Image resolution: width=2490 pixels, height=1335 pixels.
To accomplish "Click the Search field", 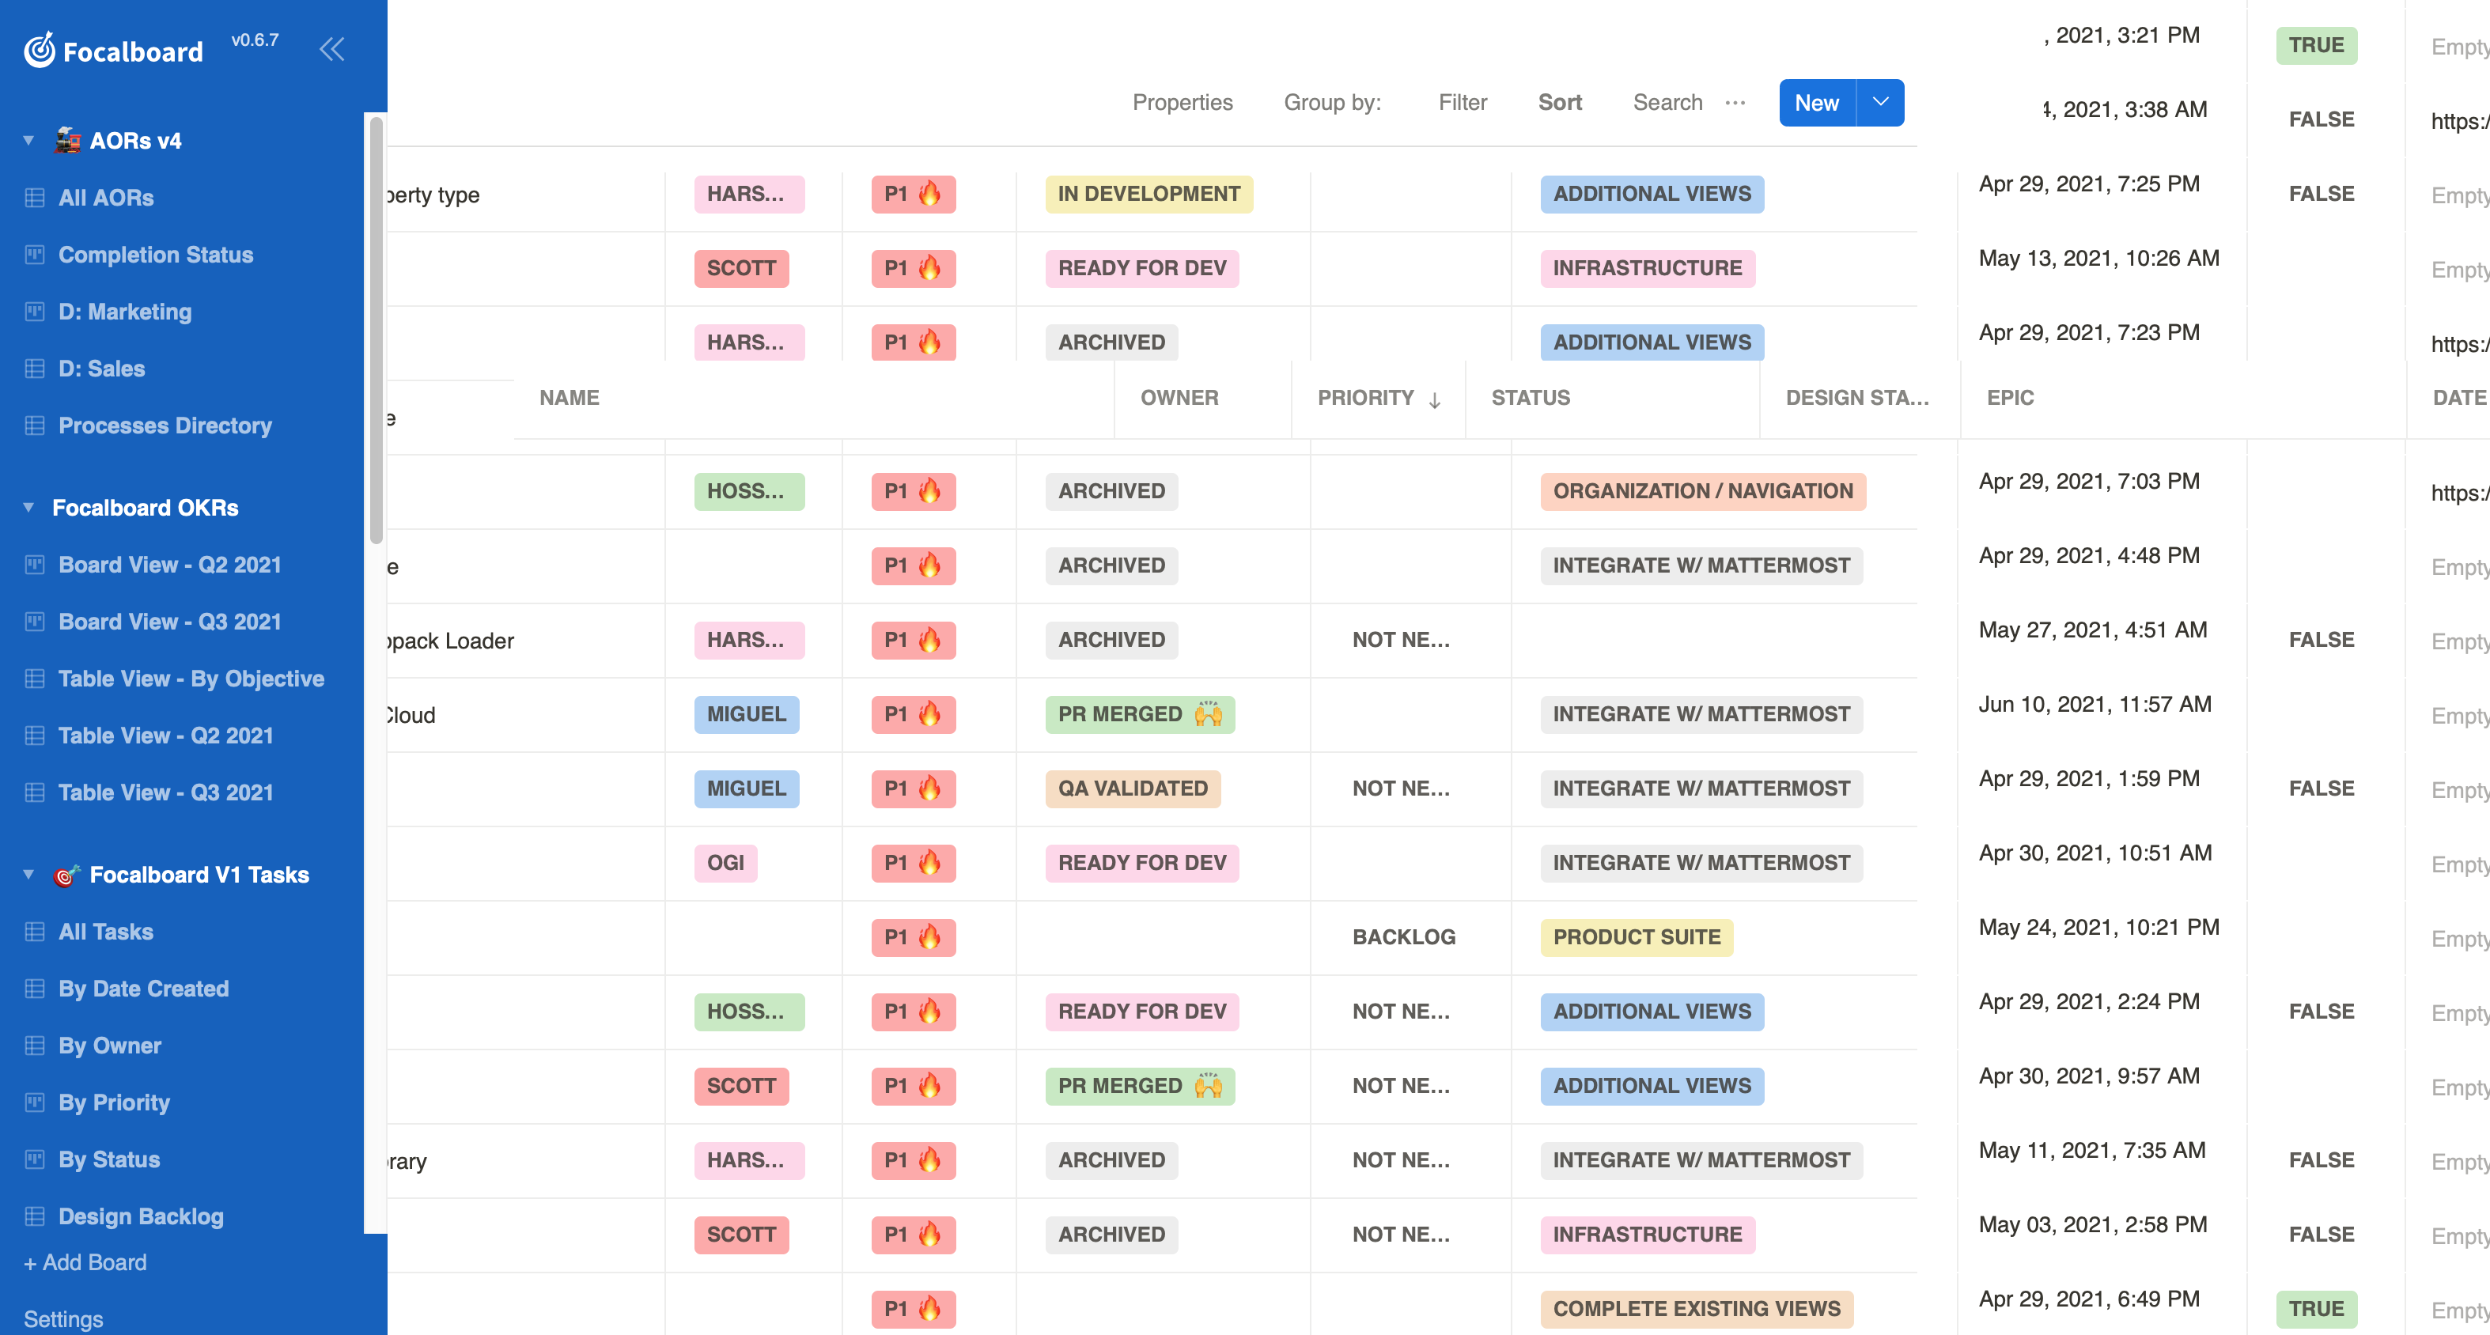I will pyautogui.click(x=1667, y=103).
